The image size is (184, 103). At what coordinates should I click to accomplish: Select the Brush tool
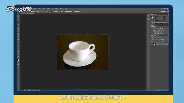point(18,31)
